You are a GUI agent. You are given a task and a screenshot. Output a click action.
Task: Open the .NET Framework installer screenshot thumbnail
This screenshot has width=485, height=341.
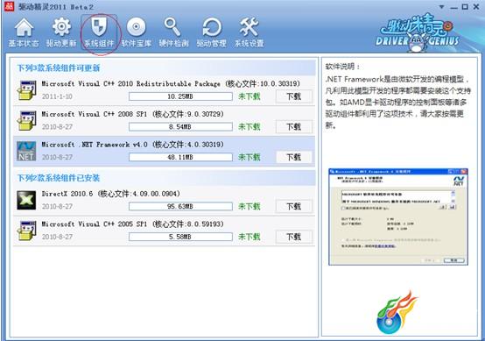pyautogui.click(x=398, y=217)
